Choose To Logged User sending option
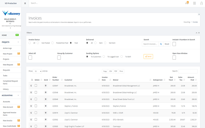This screenshot has width=205, height=128. [104, 57]
